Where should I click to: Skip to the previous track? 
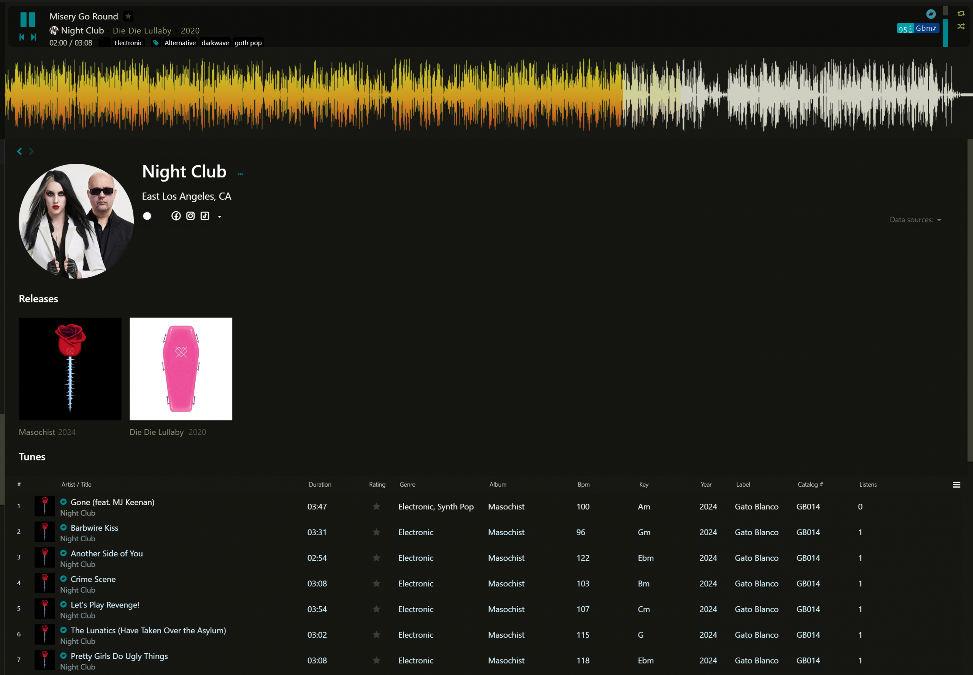click(22, 37)
